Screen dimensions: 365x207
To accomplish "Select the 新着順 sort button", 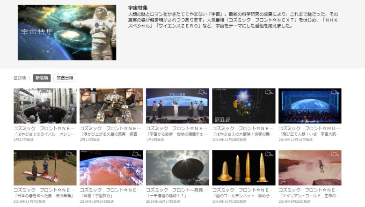I will (42, 78).
